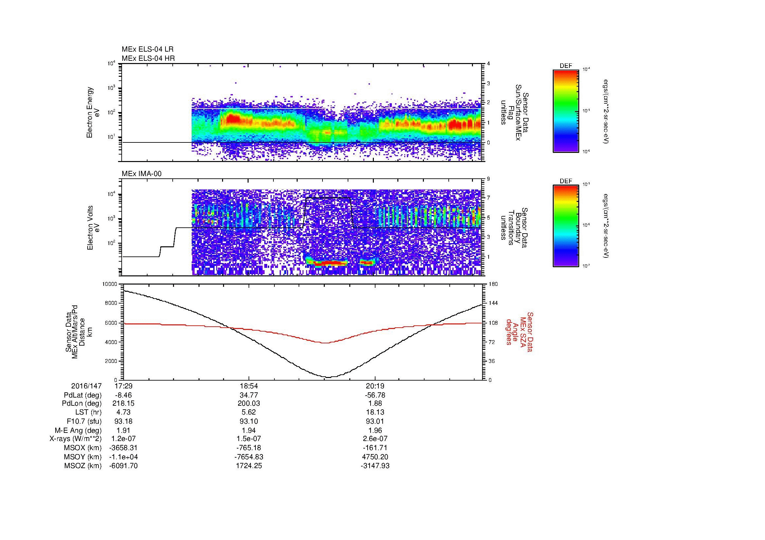Click the '20:19' time tick label
Screen dimensions: 765x540
click(x=375, y=386)
